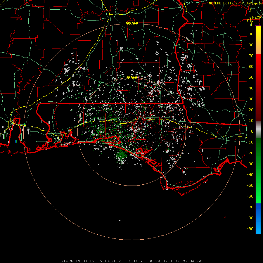The height and width of the screenshot is (263, 263).
Task: Click the -80 value on the velocity scale
Action: (x=250, y=218)
